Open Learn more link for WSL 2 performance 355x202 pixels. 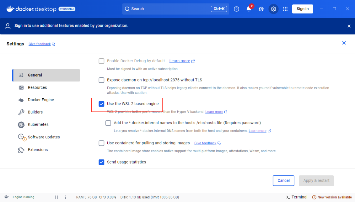[214, 112]
